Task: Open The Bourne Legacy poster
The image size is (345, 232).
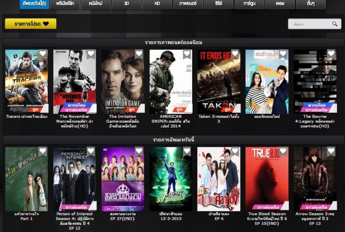Action: 315,81
